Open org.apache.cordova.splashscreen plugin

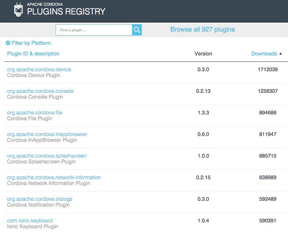(47, 156)
